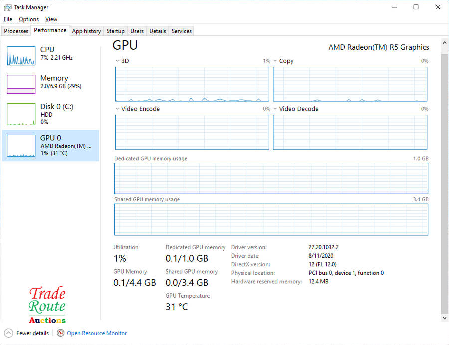449x345 pixels.
Task: Open the Video Decode dropdown
Action: [x=275, y=109]
